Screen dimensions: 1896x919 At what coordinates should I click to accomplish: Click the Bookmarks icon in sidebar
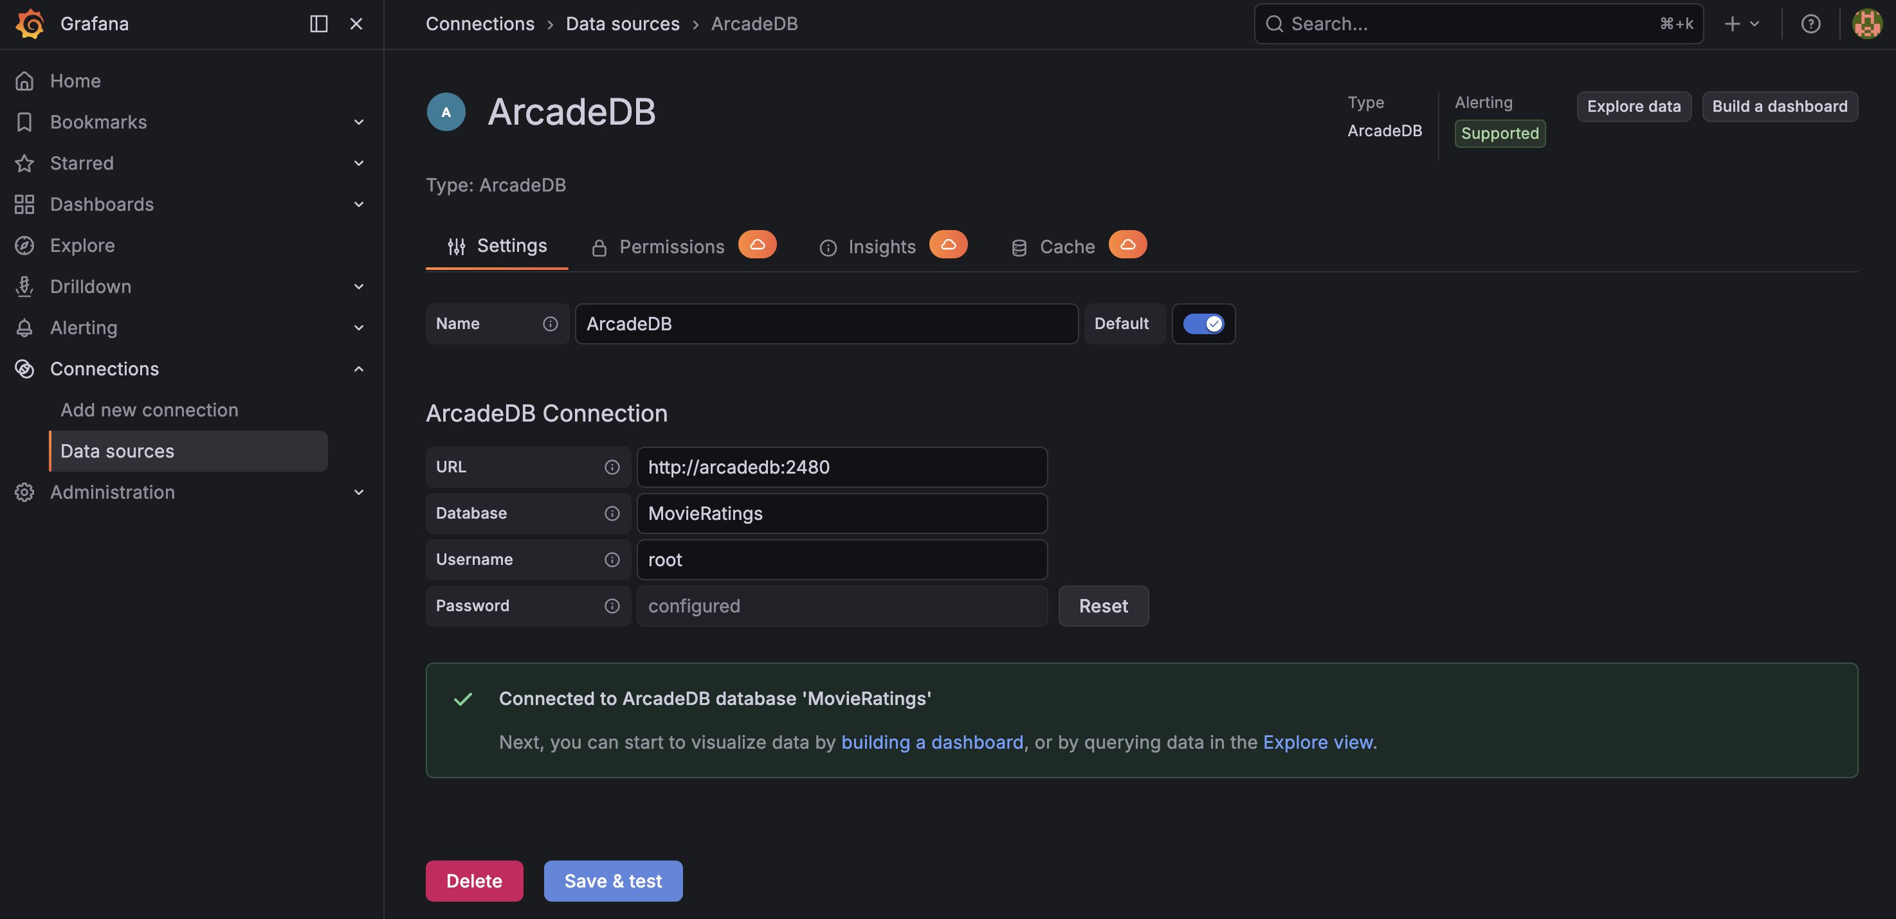[x=25, y=122]
